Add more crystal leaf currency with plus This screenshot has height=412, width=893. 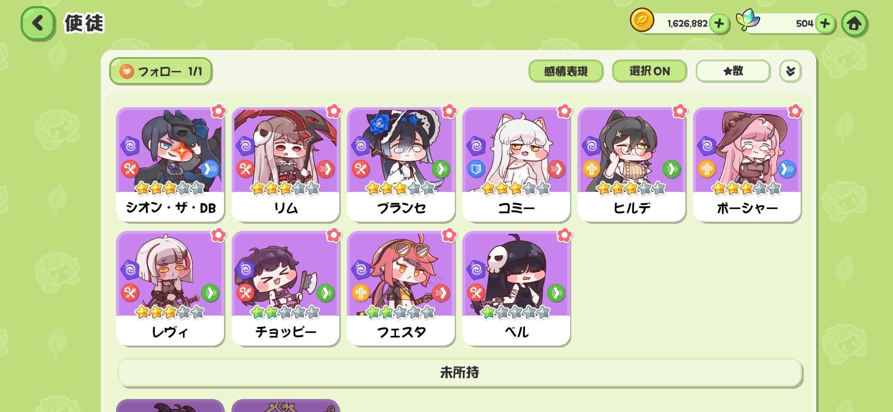pos(825,24)
